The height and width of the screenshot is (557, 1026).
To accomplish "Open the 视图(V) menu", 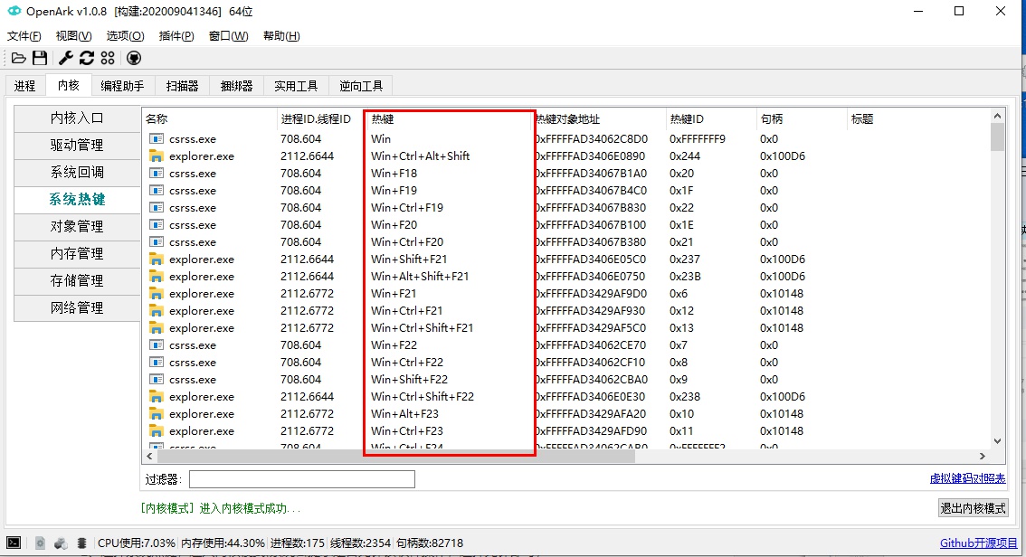I will [72, 35].
